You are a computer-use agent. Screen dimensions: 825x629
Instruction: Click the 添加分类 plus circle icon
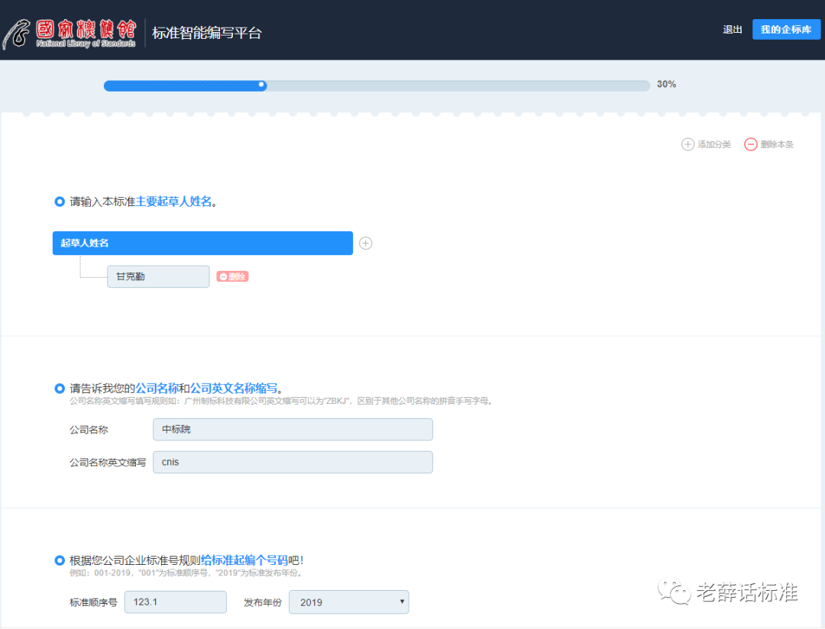(687, 144)
